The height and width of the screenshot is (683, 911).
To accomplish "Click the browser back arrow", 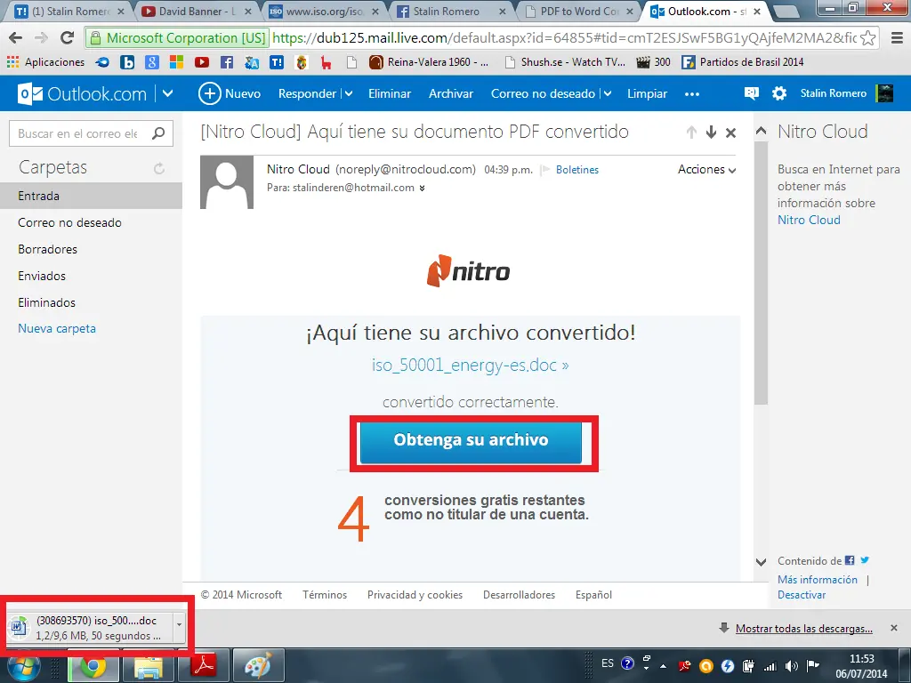I will tap(16, 38).
